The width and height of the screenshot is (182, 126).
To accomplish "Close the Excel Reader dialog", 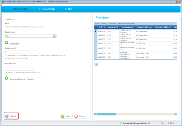I will click(79, 116).
